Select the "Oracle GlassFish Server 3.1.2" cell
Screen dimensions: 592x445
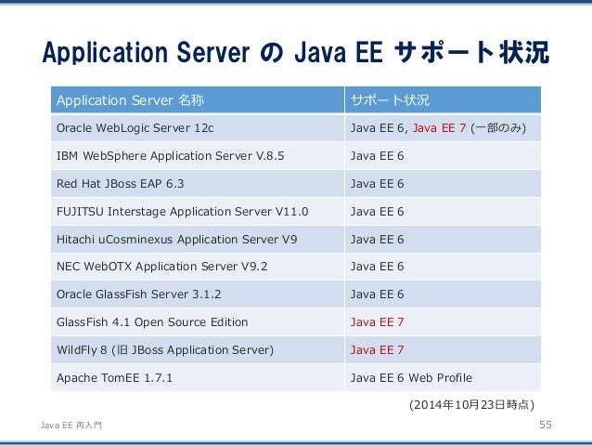pyautogui.click(x=198, y=294)
